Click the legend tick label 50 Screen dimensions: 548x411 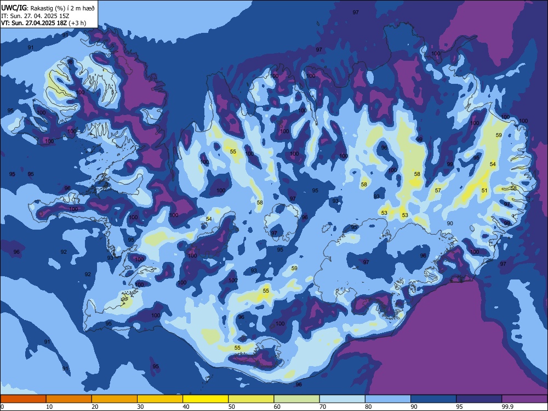(232, 407)
